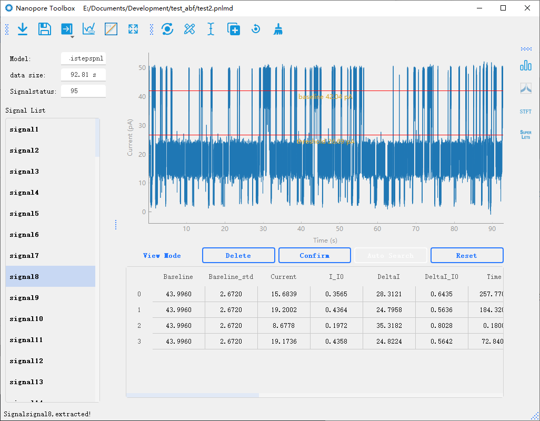The width and height of the screenshot is (540, 421).
Task: Click the expand-to-fullscreen arrows icon
Action: coord(133,29)
